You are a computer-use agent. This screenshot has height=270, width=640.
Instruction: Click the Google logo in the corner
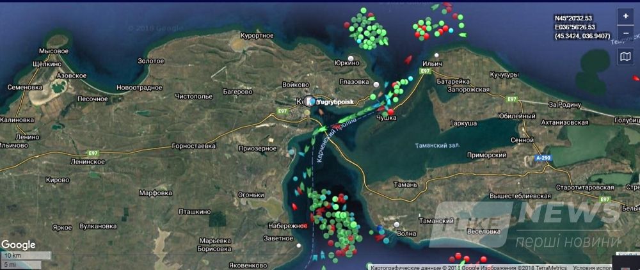pyautogui.click(x=18, y=245)
